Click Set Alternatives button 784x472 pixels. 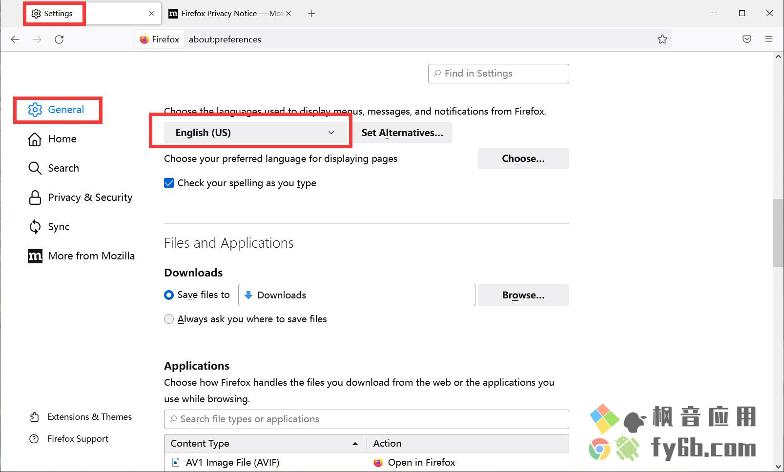[x=402, y=133]
